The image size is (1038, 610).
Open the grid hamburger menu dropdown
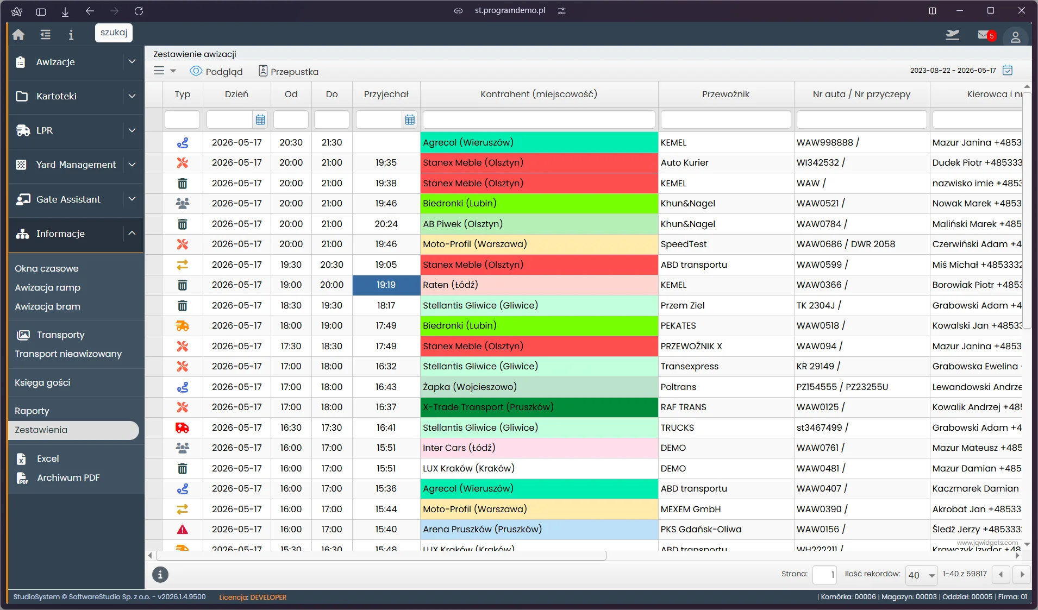(x=165, y=71)
